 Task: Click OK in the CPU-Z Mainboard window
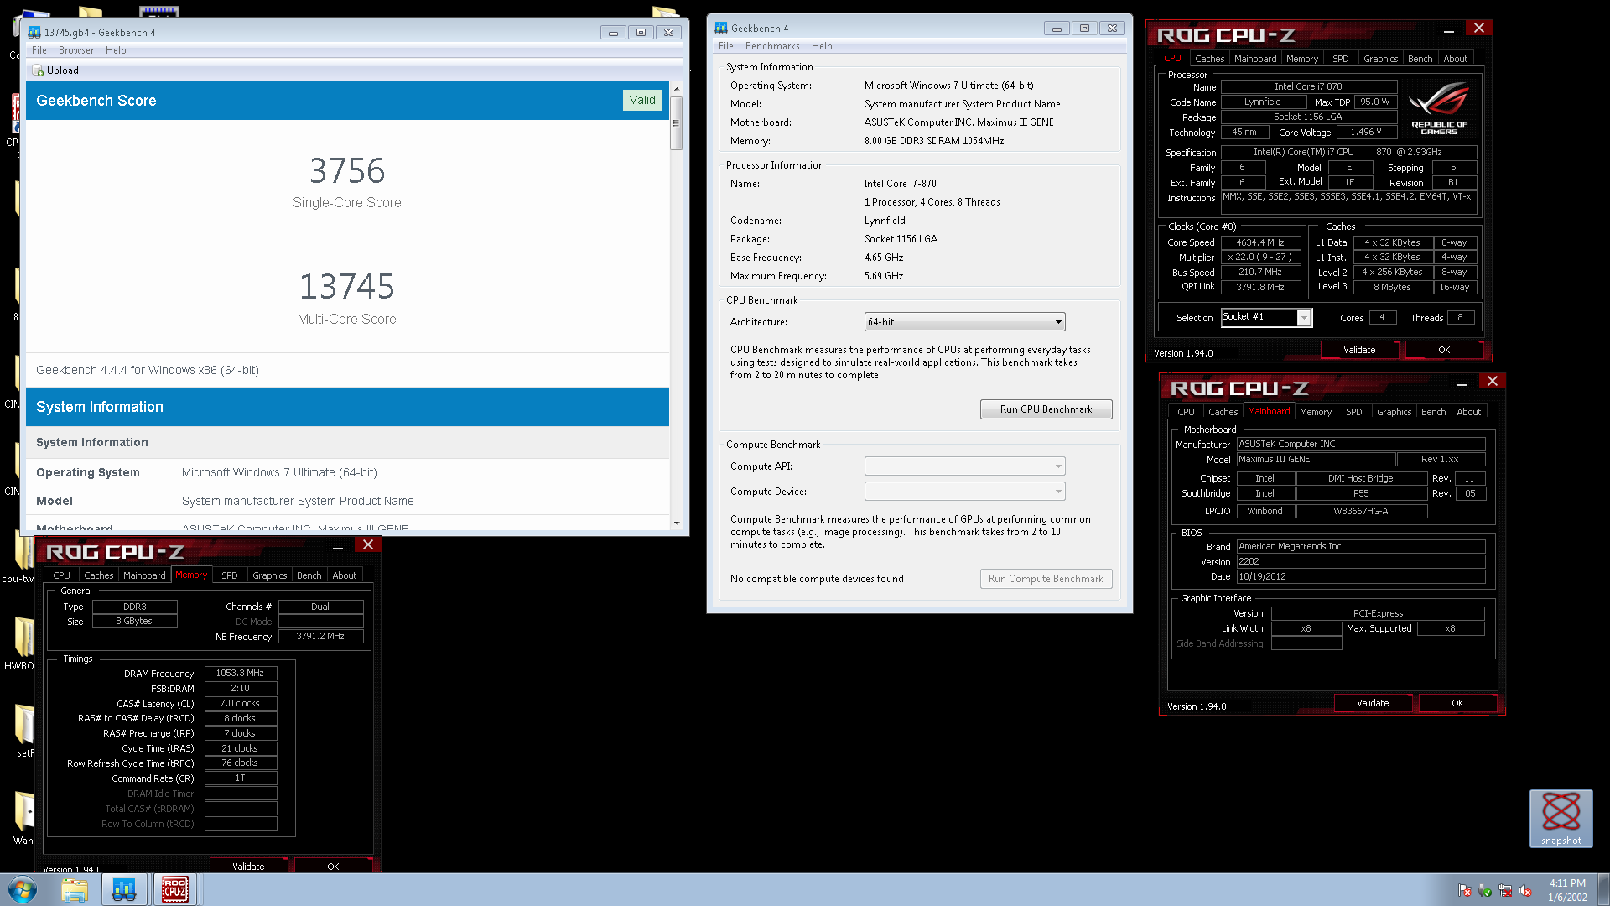click(x=1457, y=703)
